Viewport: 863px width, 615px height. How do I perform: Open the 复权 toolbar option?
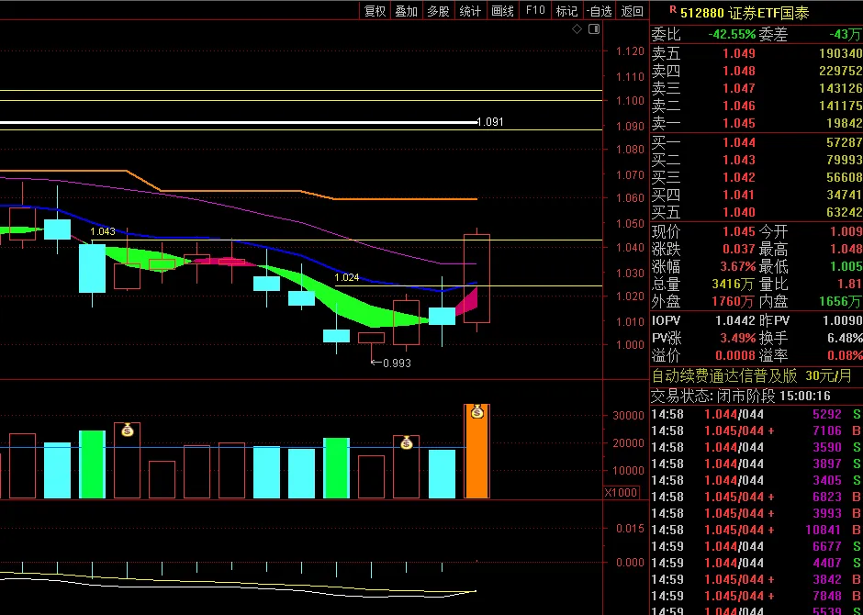pyautogui.click(x=375, y=11)
